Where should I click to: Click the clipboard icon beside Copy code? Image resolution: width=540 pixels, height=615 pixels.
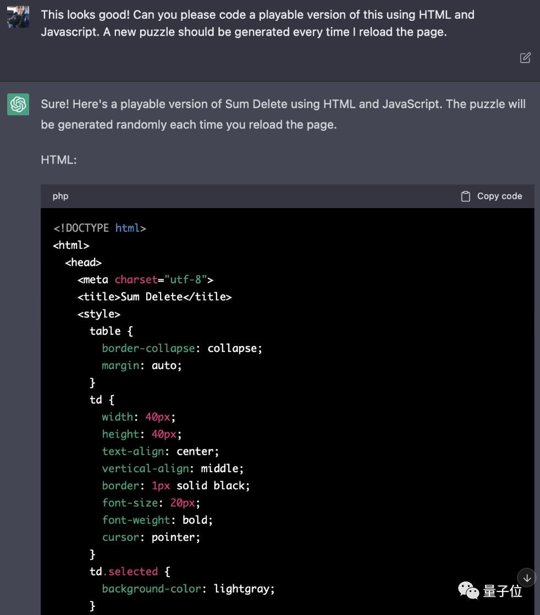click(x=465, y=196)
